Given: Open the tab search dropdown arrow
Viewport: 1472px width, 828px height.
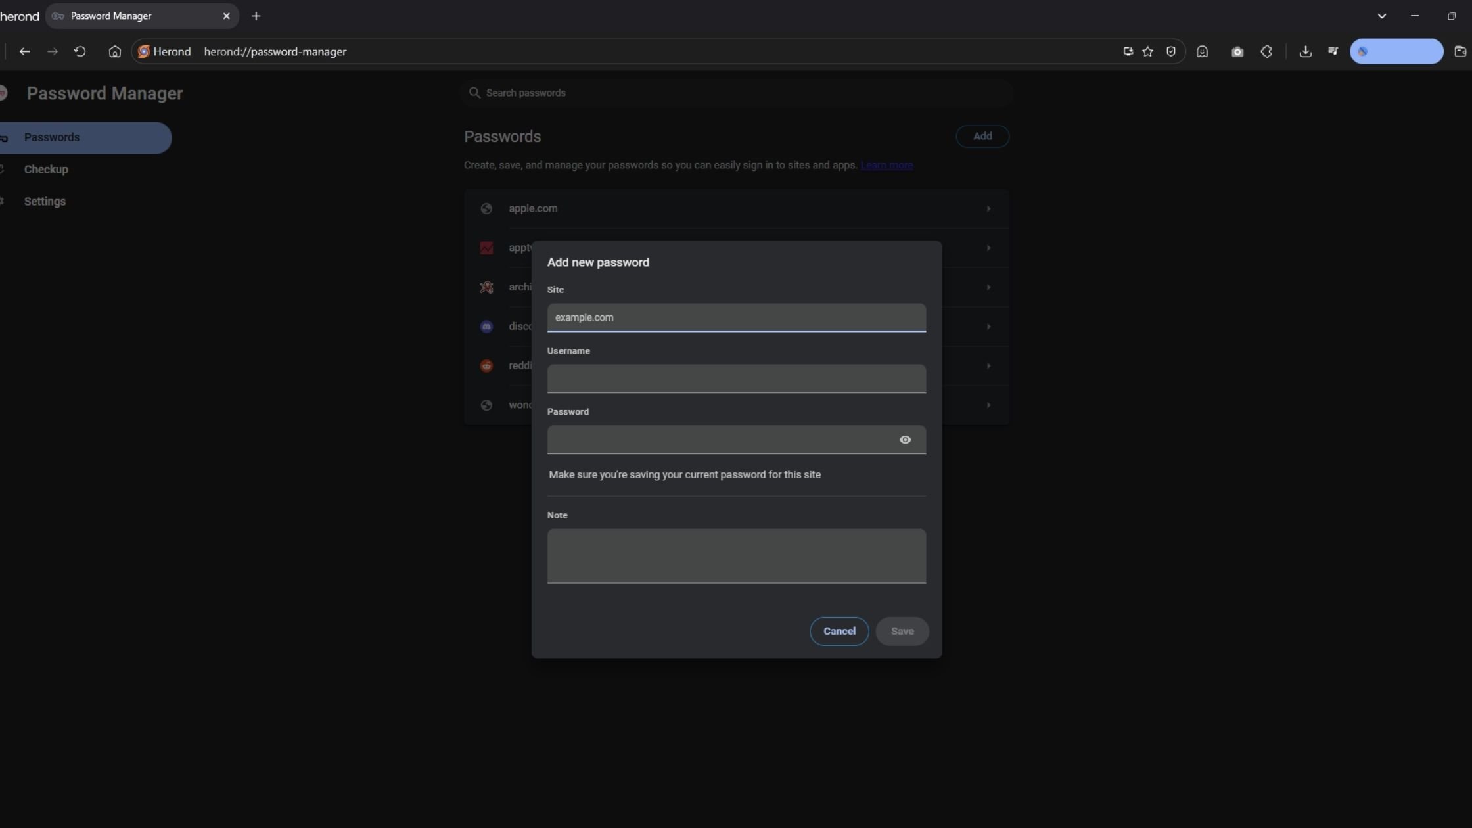Looking at the screenshot, I should [1382, 16].
